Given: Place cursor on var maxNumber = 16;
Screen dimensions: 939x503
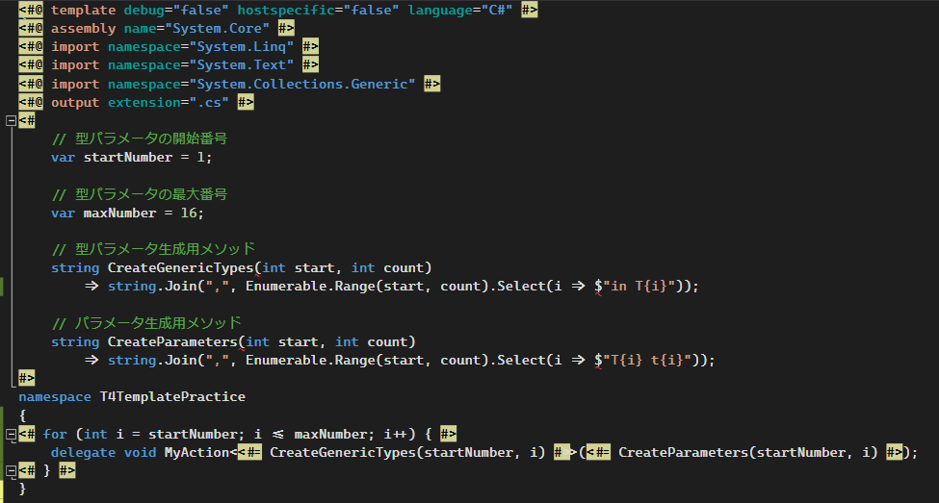Looking at the screenshot, I should pyautogui.click(x=127, y=213).
